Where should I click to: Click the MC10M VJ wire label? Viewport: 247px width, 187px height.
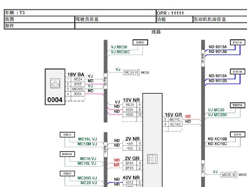87,144
